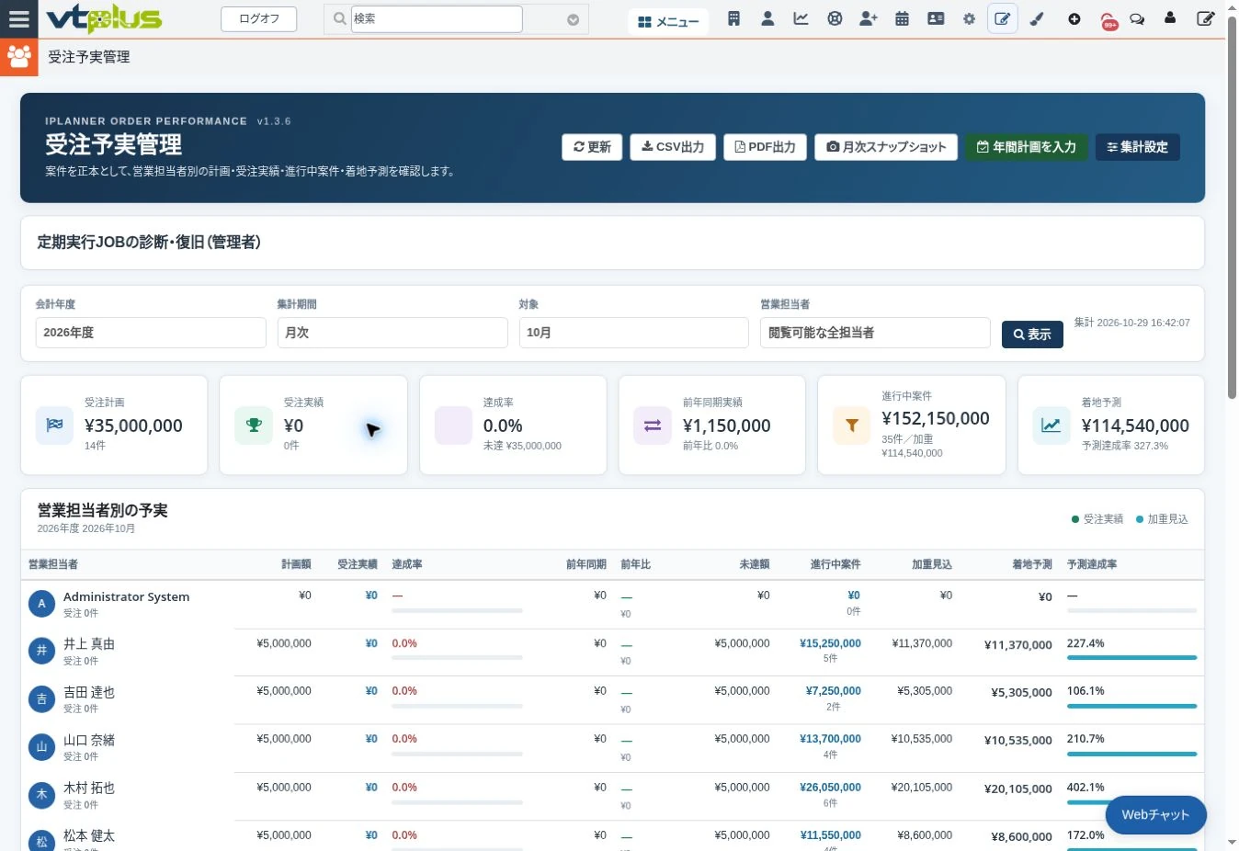
Task: Open the line chart icon in toolbar
Action: pos(801,18)
